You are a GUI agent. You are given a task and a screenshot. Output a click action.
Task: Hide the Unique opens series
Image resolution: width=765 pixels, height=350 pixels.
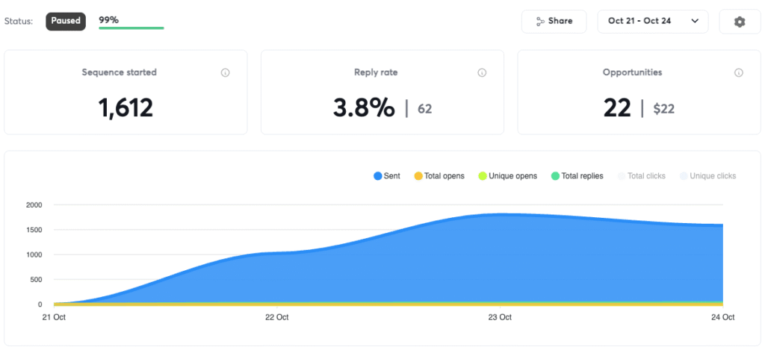(508, 176)
